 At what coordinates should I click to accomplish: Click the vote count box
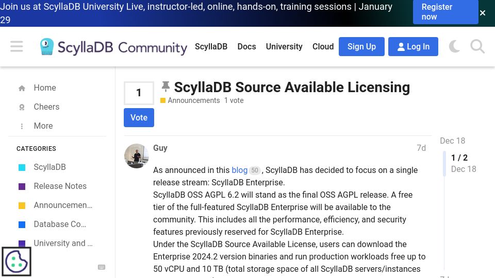tap(139, 93)
